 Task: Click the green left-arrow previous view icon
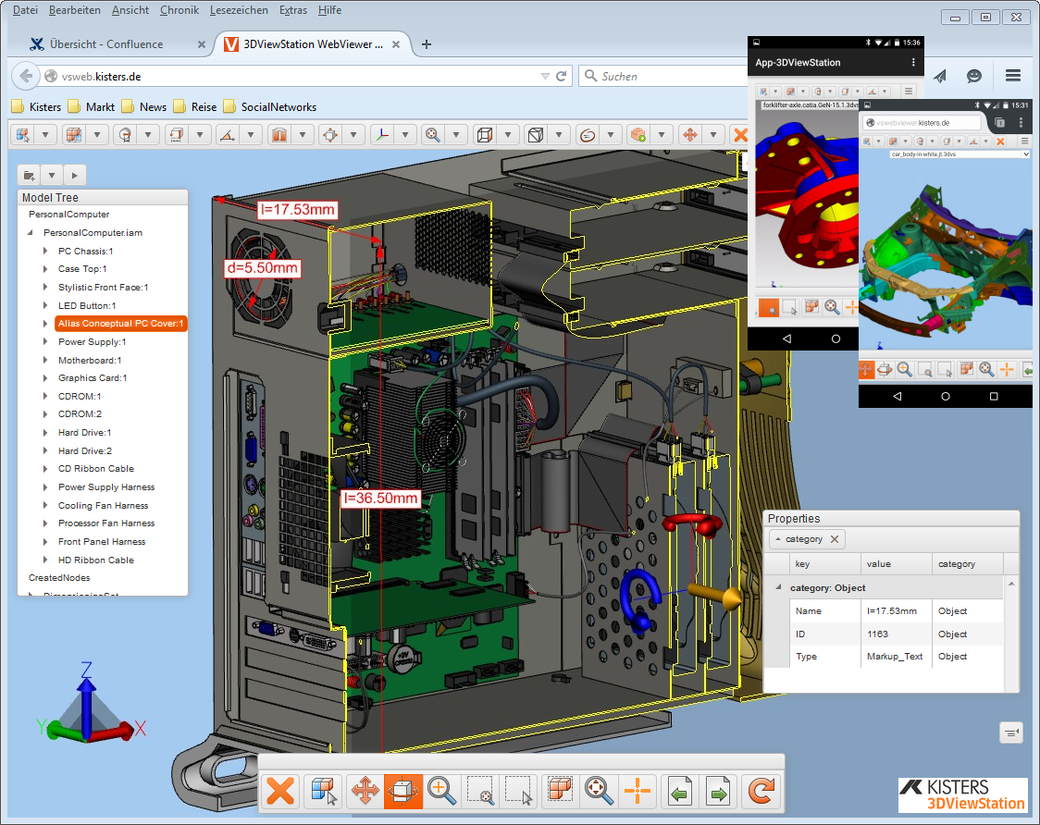[680, 792]
